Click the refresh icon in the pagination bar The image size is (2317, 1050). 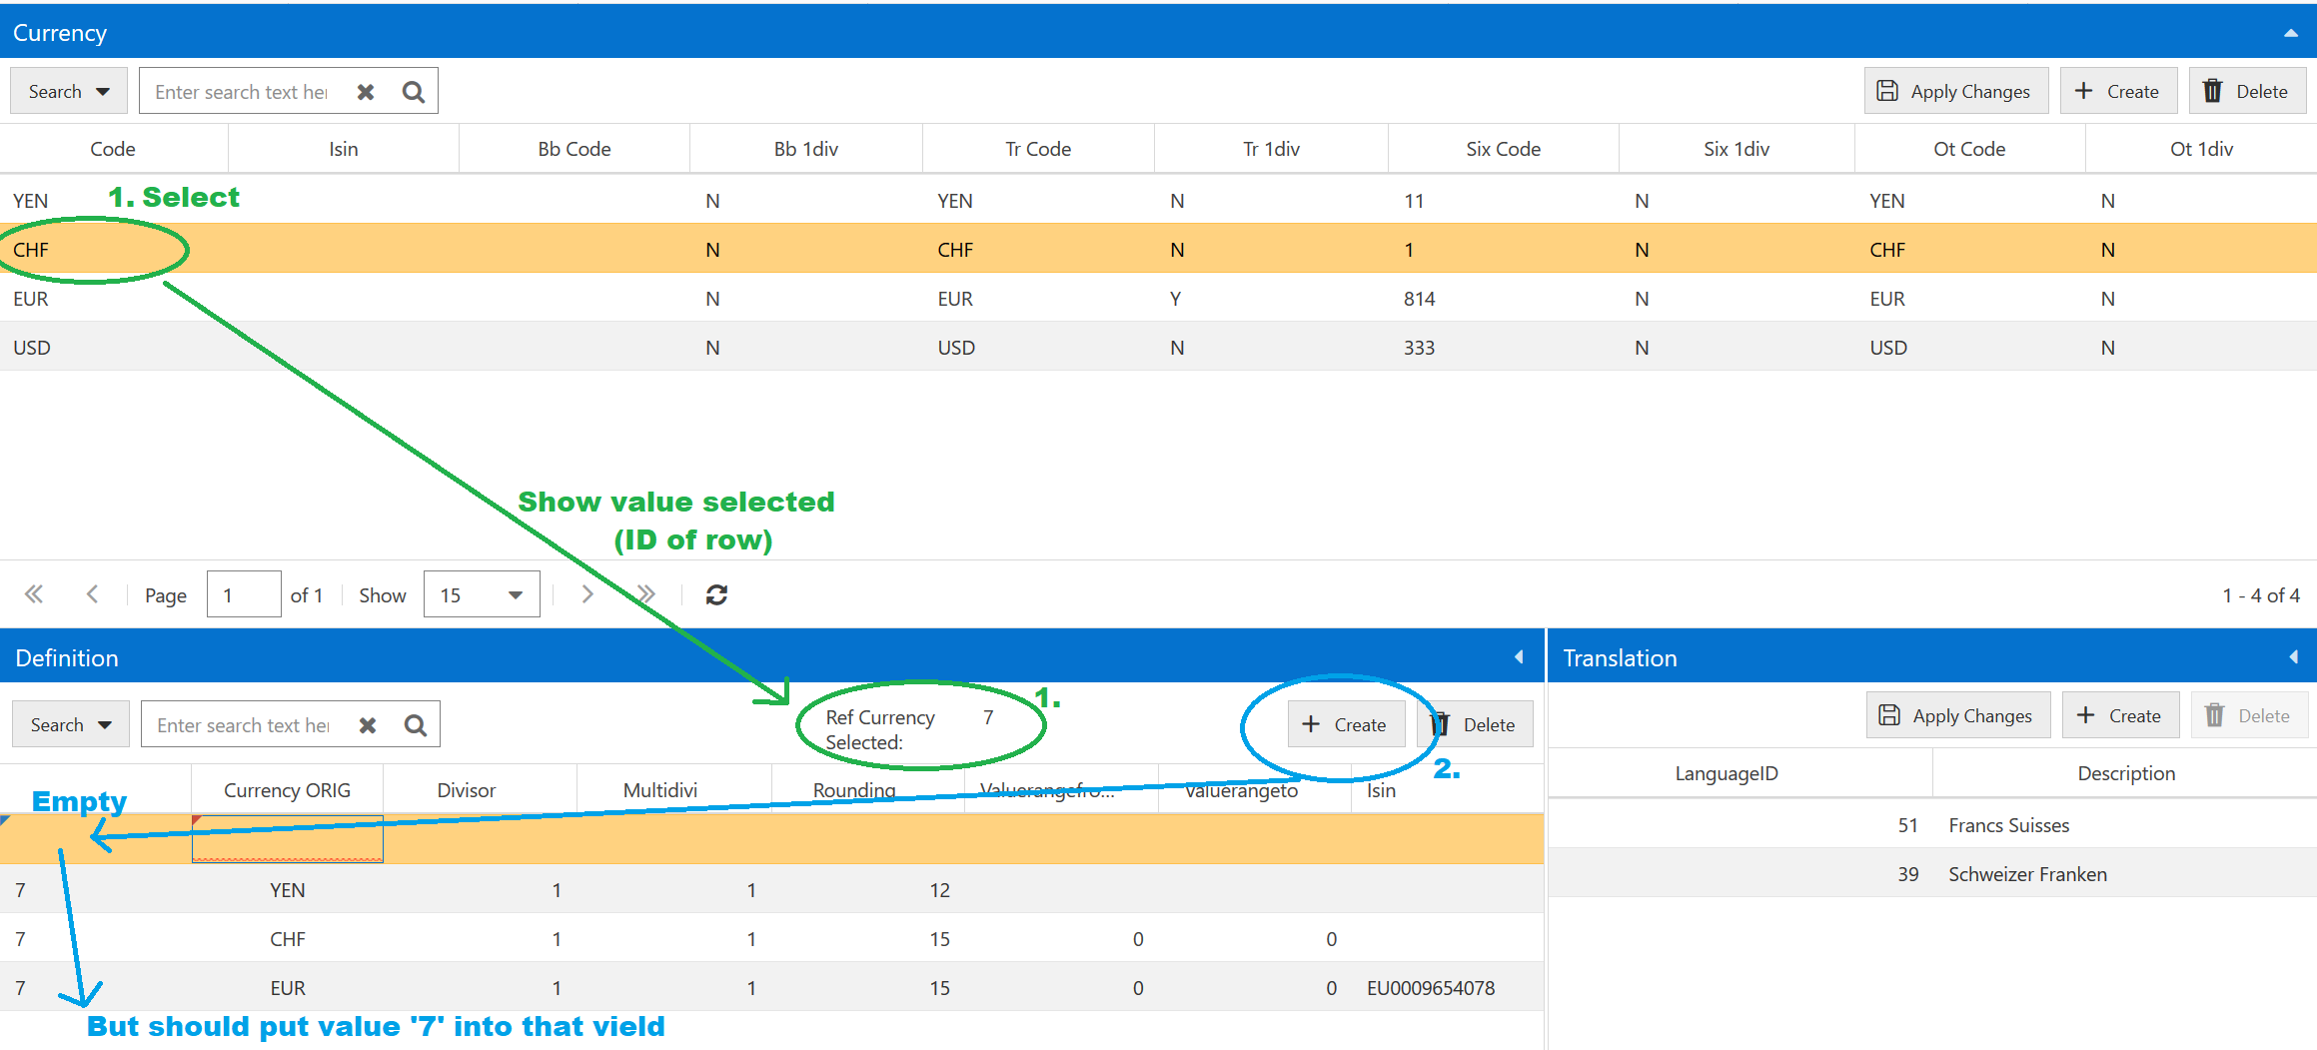point(716,593)
